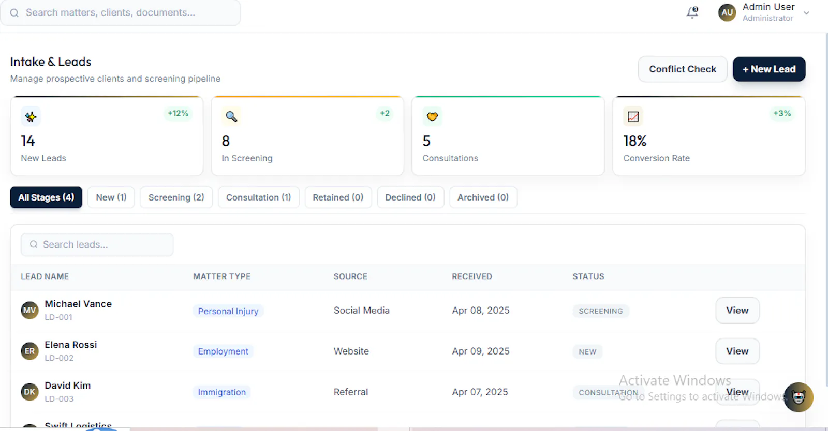The width and height of the screenshot is (828, 431).
Task: Switch to the Screening (2) tab
Action: pyautogui.click(x=176, y=197)
